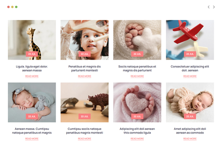Viewport: 222px width, 153px height.
Task: Click the yellow window dot
Action: coord(12,7)
